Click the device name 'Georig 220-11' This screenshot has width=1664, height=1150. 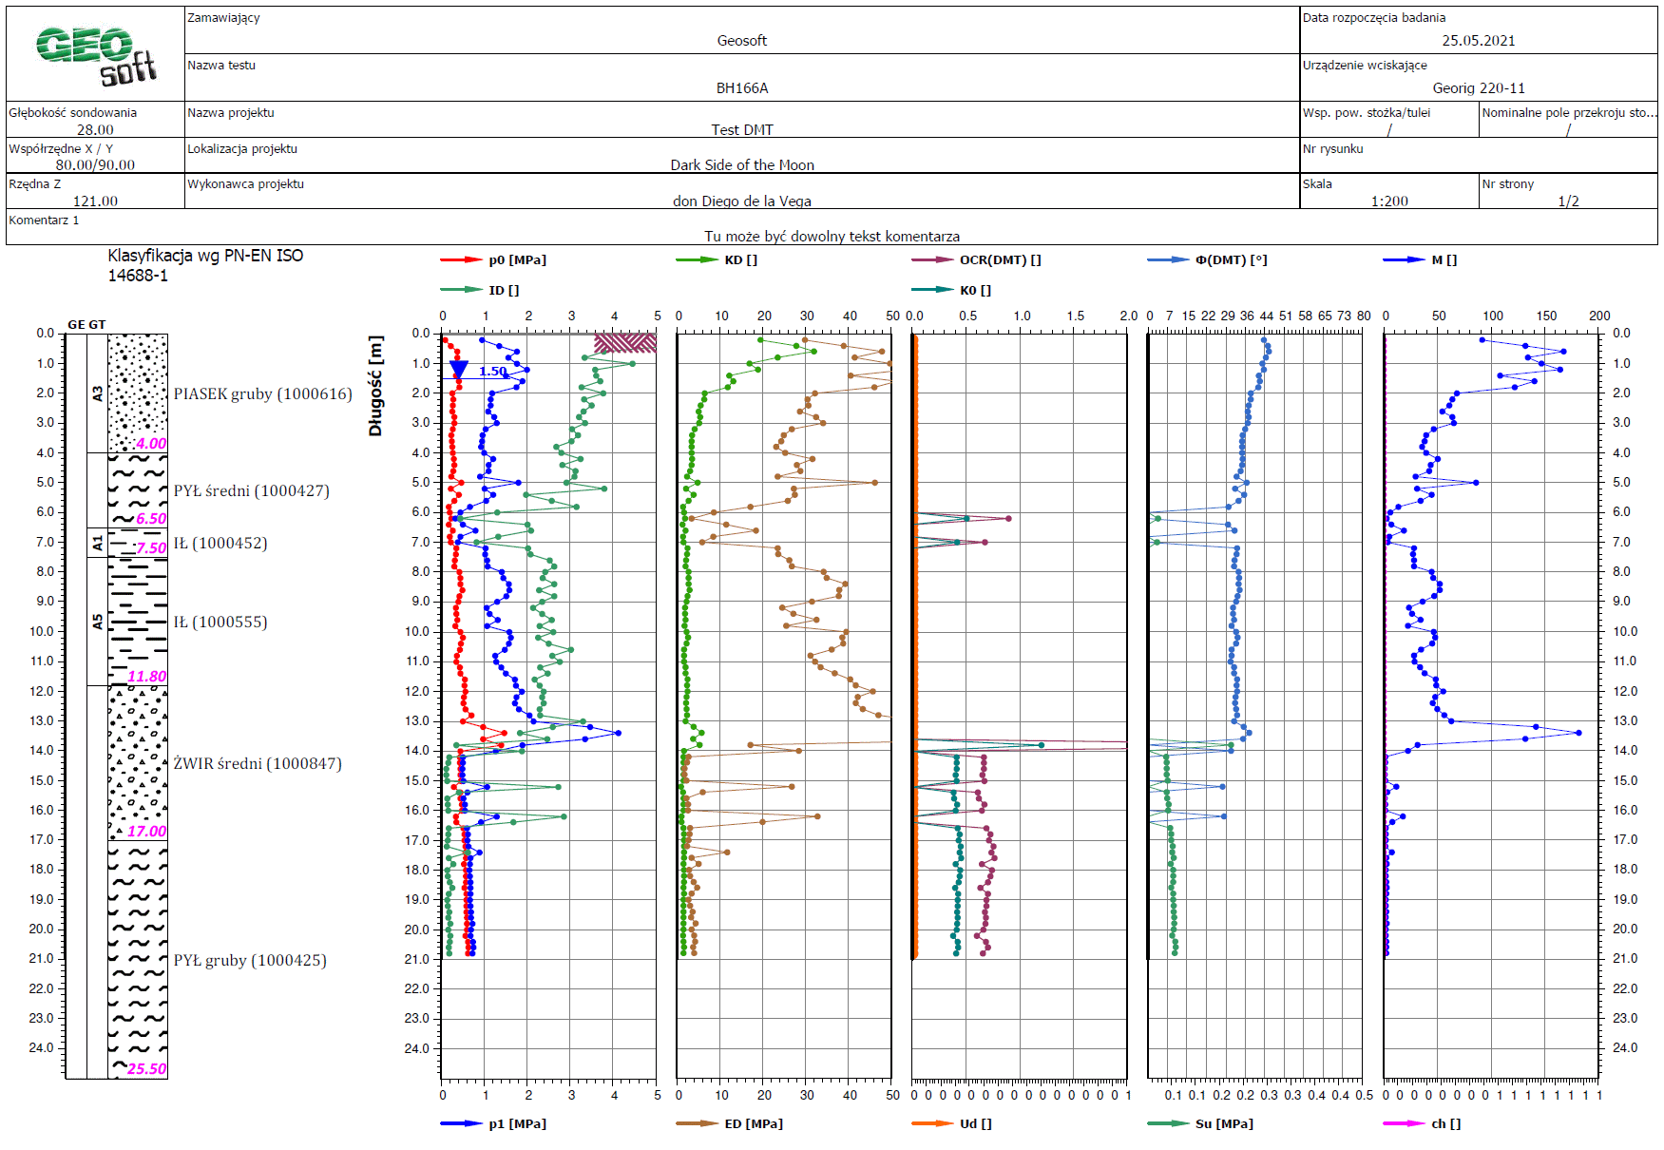1479,88
